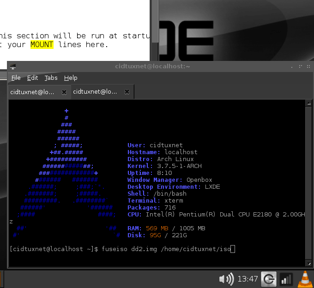Image resolution: width=314 pixels, height=288 pixels.
Task: Click the highlighted MOUNT word in the editor
Action: 42,44
